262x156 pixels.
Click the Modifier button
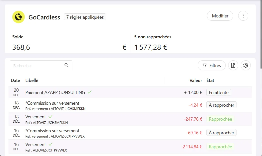tap(220, 16)
